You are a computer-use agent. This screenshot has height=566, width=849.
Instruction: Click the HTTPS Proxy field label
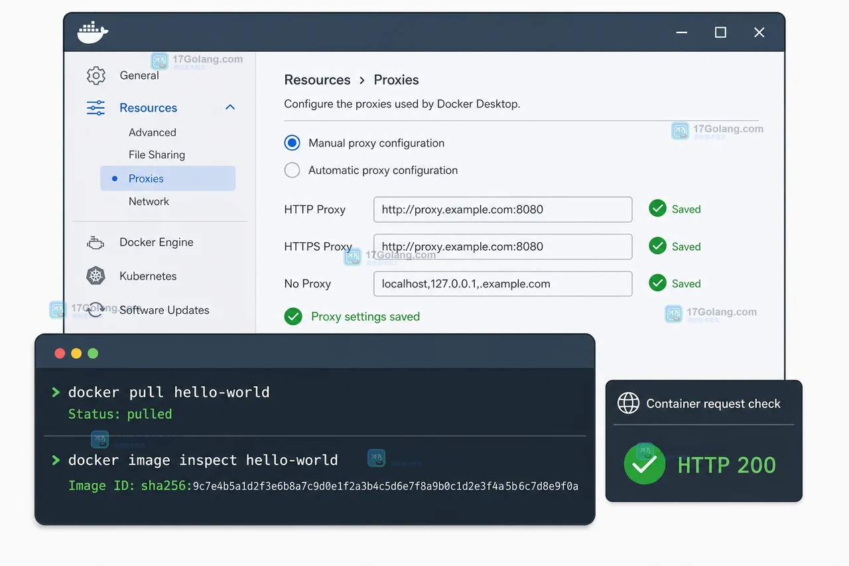318,246
